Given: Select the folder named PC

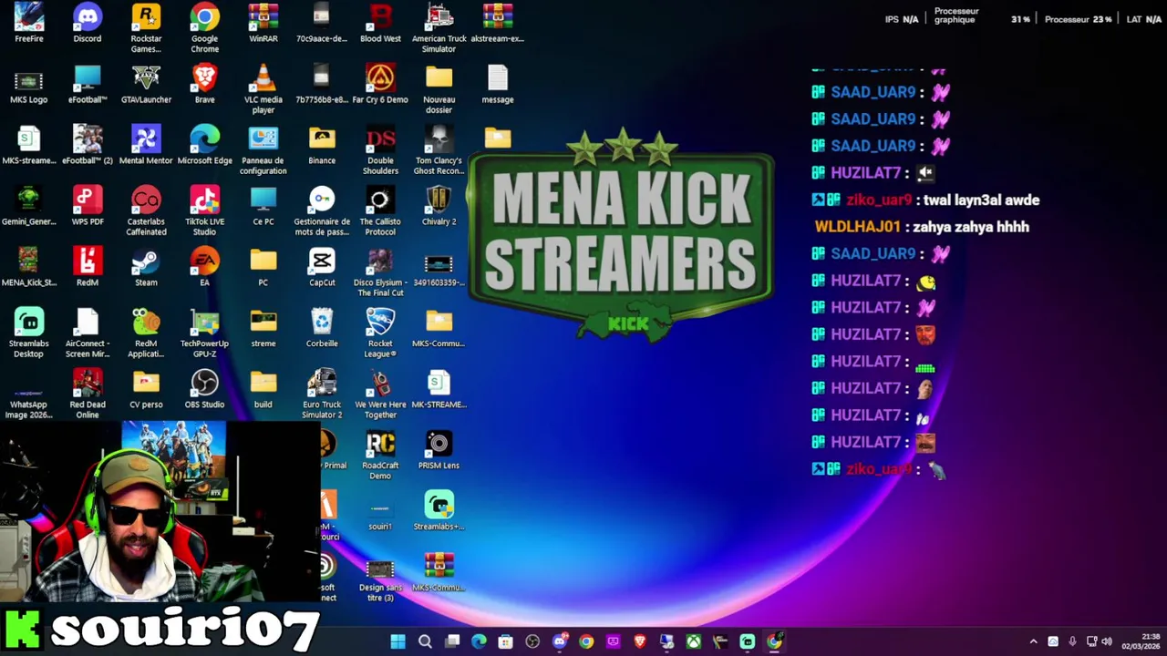Looking at the screenshot, I should point(263,268).
